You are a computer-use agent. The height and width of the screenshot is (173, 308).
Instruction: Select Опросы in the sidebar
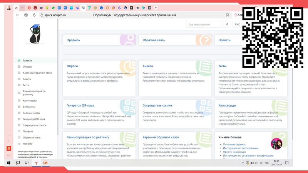click(x=27, y=67)
